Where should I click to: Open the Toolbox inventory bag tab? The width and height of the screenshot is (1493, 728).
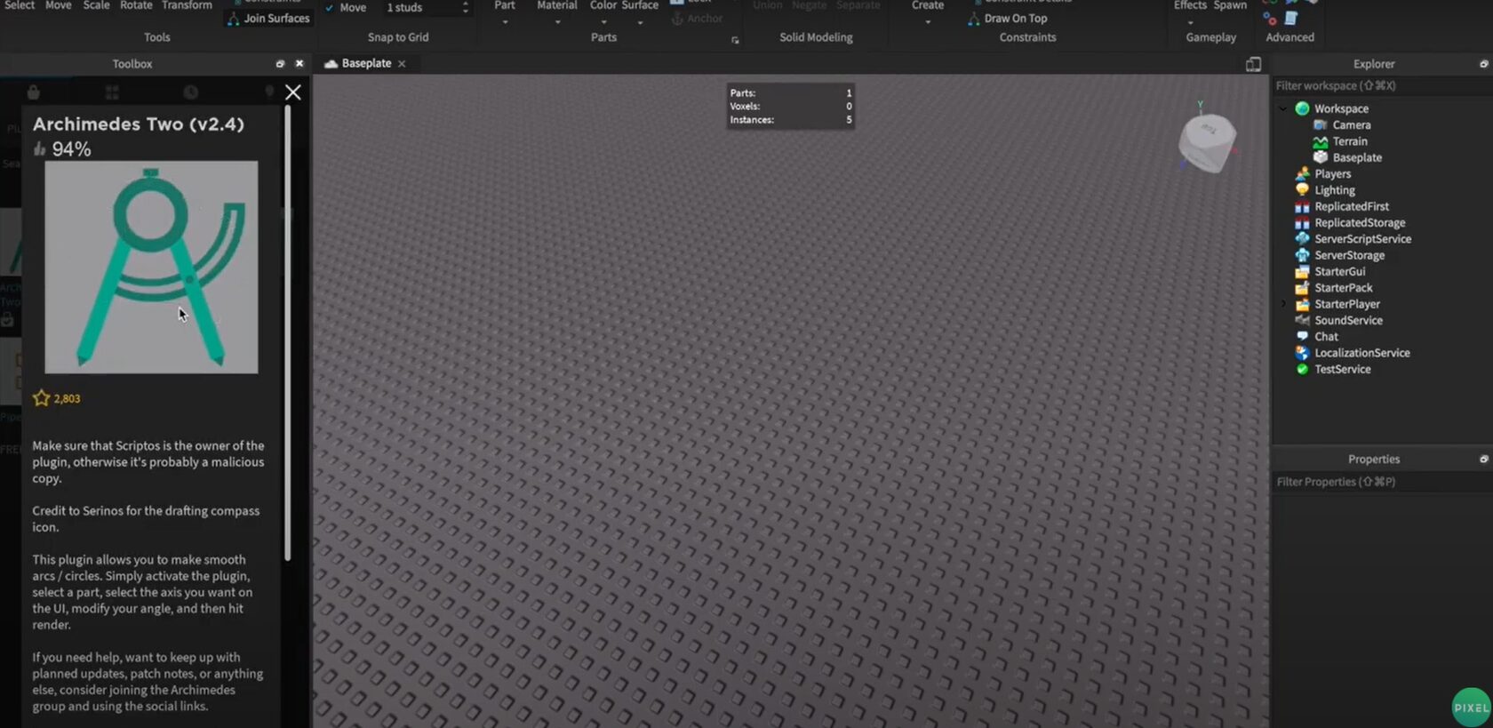point(33,92)
